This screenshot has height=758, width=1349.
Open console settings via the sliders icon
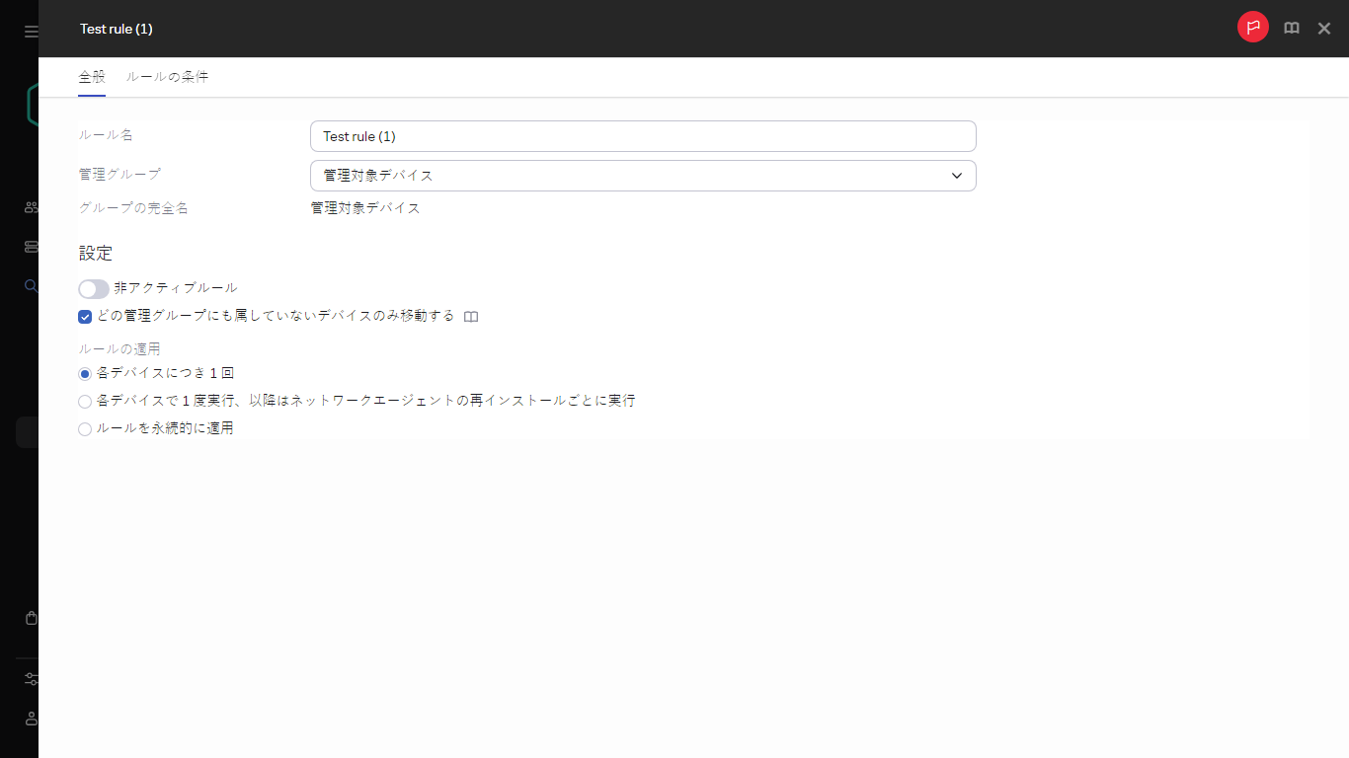pos(30,678)
